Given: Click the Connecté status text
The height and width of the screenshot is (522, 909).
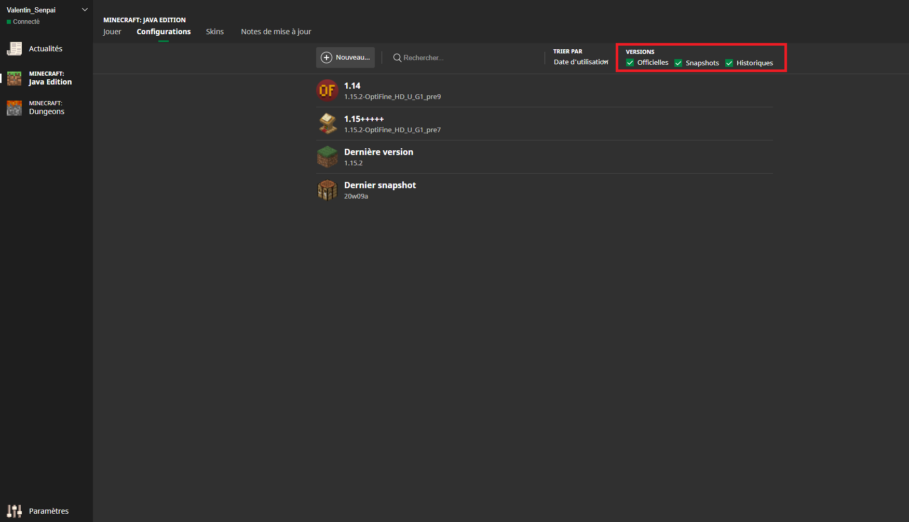Looking at the screenshot, I should click(x=26, y=22).
